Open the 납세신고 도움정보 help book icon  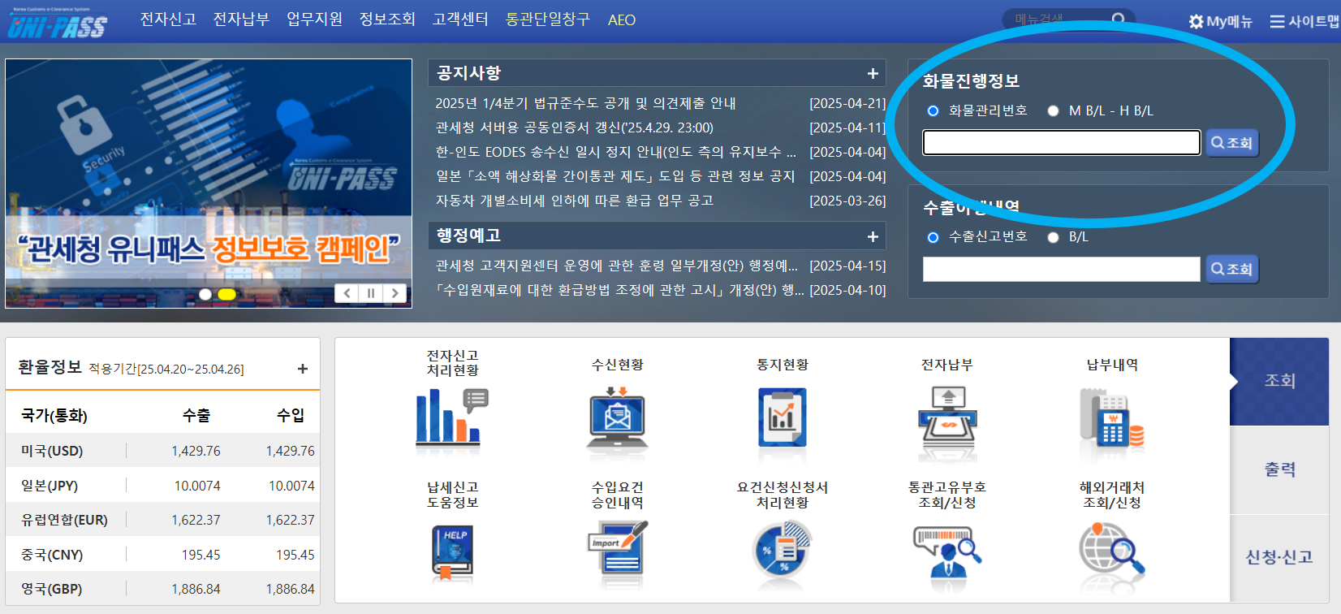click(x=452, y=552)
